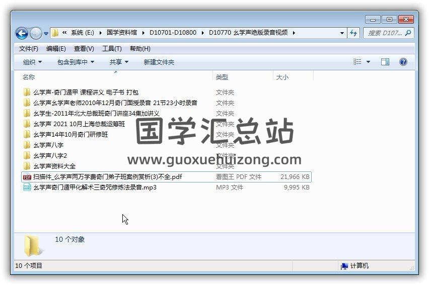Select folder icon of 2010年12月奇门面授录音 folder

(x=27, y=103)
